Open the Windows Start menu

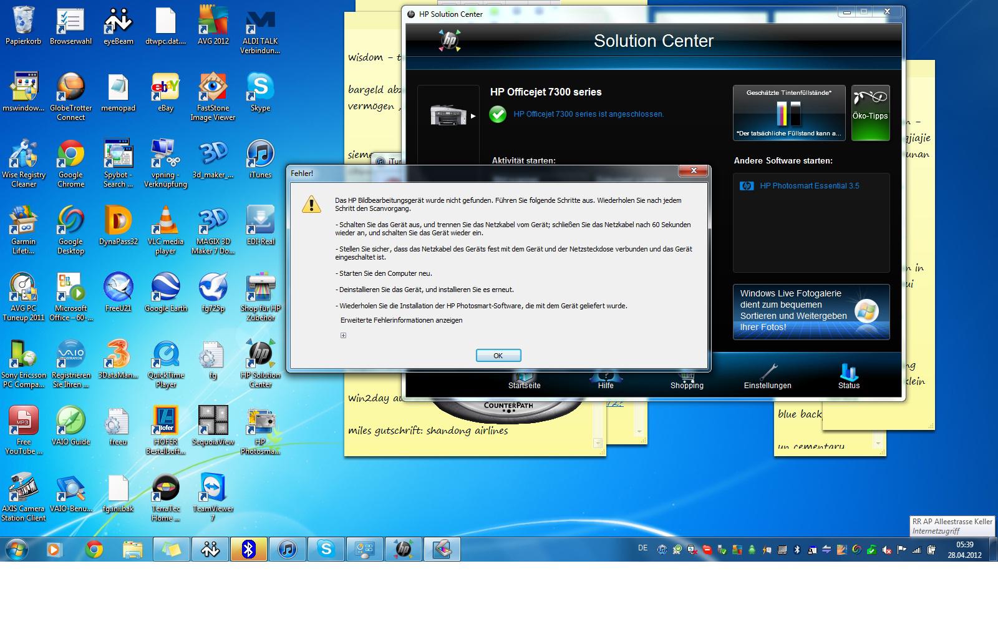17,549
